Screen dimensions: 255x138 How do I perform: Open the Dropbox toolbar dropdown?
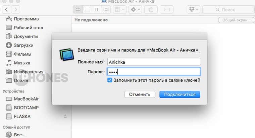click(193, 10)
